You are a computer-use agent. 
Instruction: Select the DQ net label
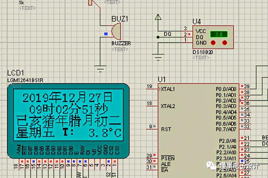coord(168,34)
